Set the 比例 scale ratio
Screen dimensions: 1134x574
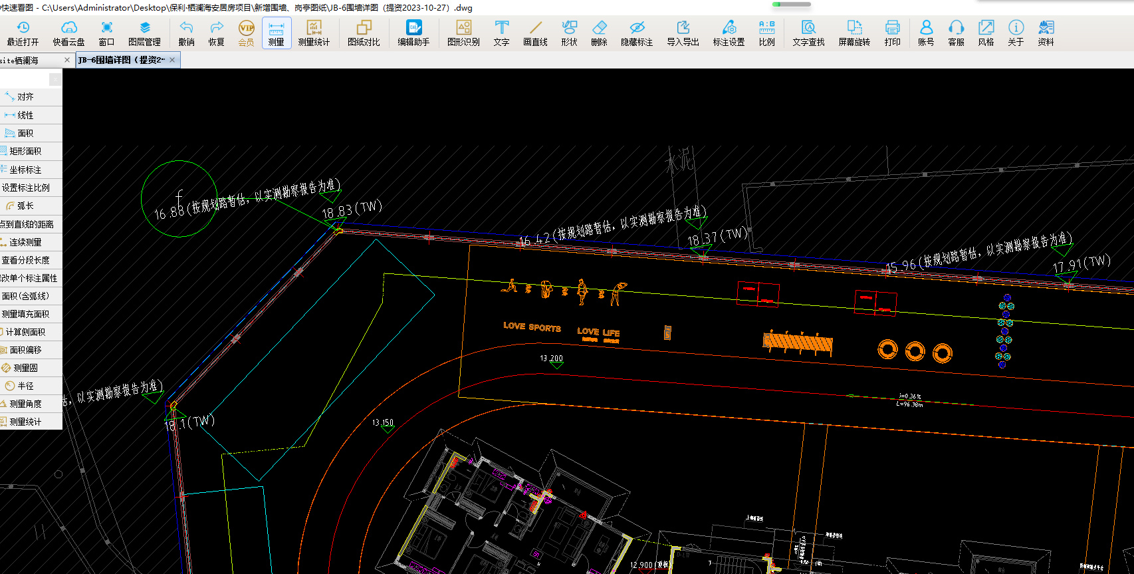pyautogui.click(x=767, y=33)
